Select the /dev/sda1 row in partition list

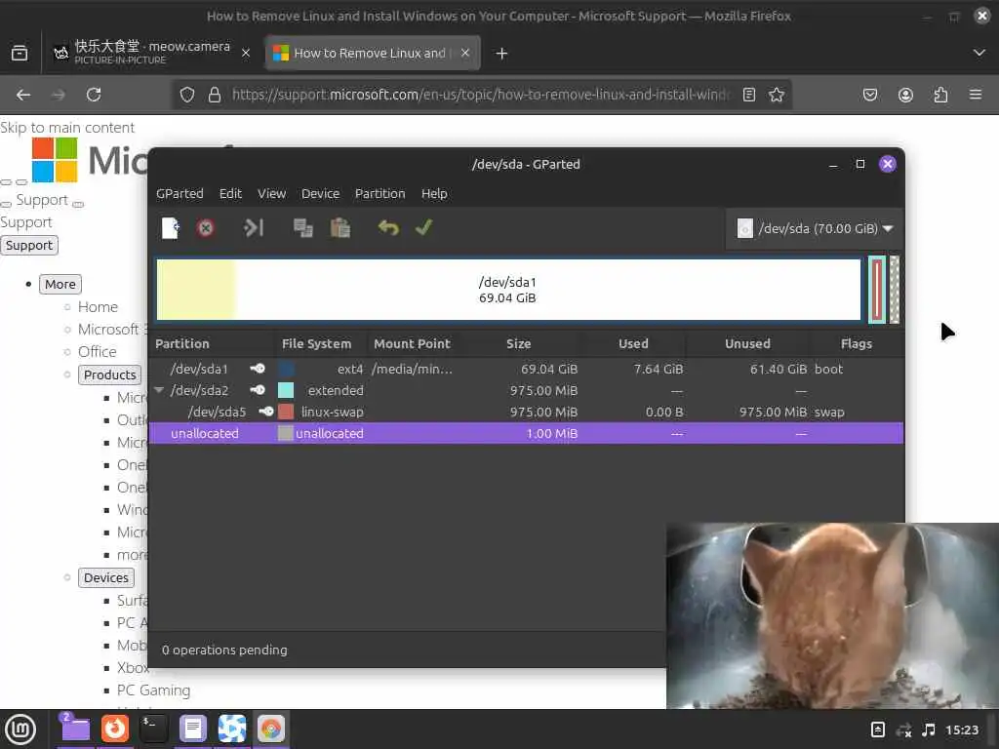pyautogui.click(x=526, y=369)
